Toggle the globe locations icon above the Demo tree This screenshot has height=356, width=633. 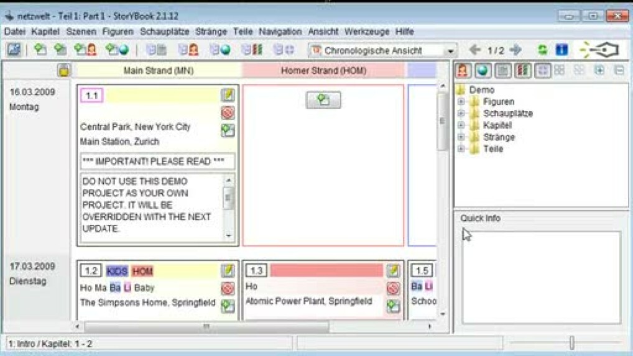pos(482,70)
